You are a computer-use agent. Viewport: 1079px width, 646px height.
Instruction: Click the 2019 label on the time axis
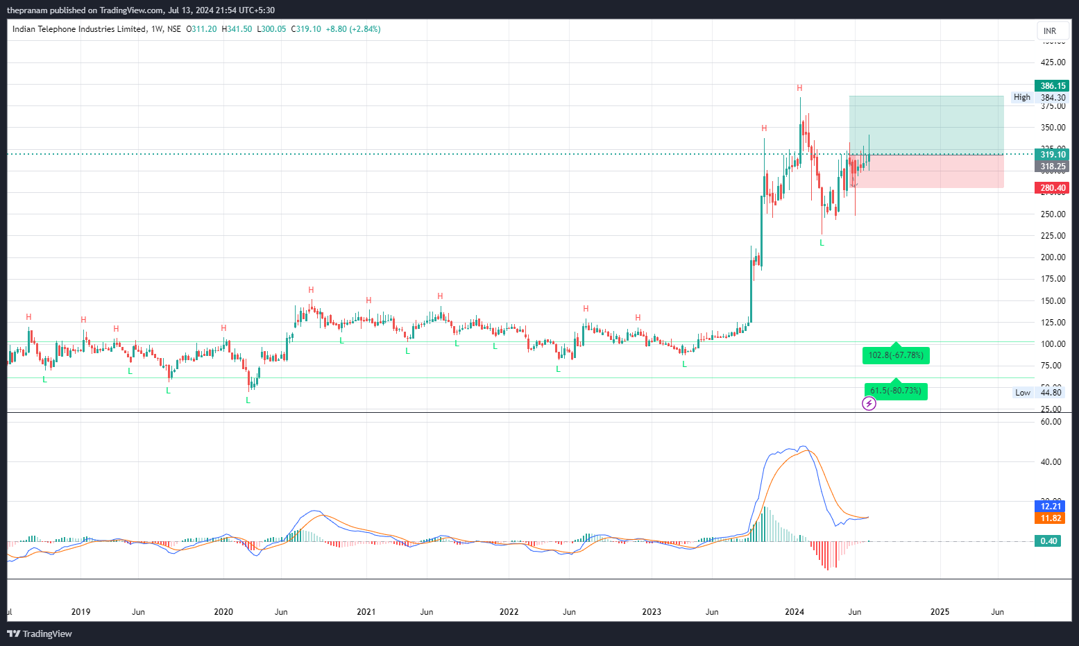tap(80, 612)
